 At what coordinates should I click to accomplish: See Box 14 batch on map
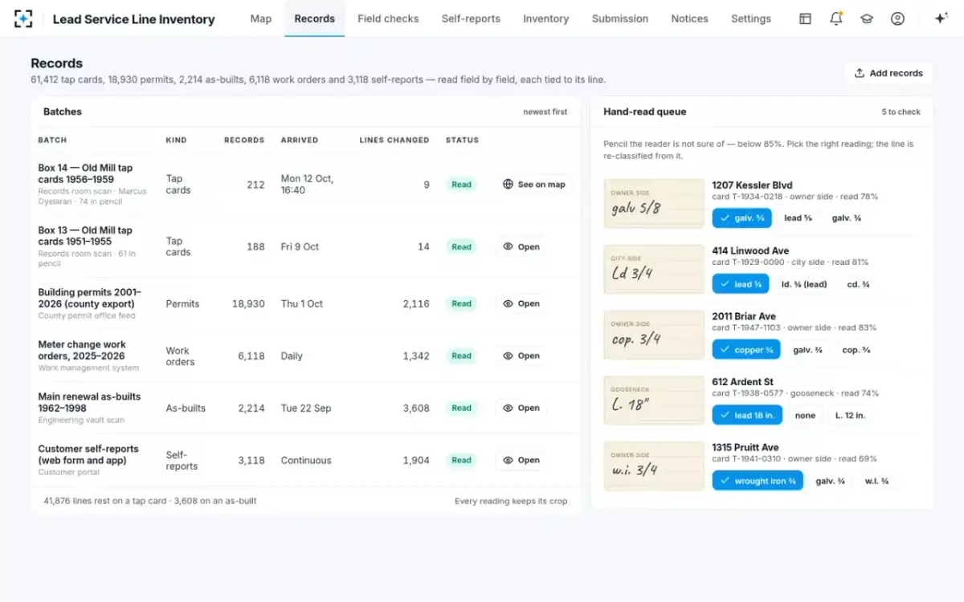[x=534, y=185]
